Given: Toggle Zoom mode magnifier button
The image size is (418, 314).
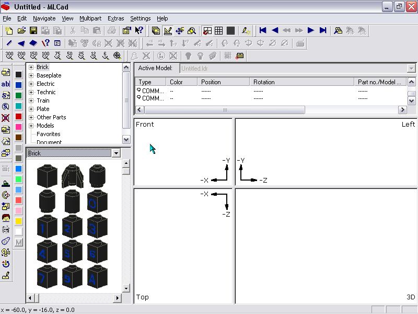Looking at the screenshot, I should tap(192, 31).
